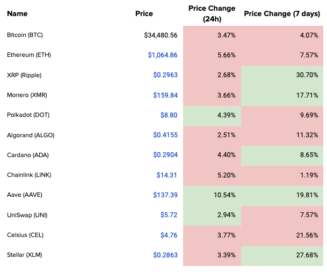Select the Bitcoin price $34,480.56 cell
This screenshot has height=274, width=327.
tap(161, 35)
